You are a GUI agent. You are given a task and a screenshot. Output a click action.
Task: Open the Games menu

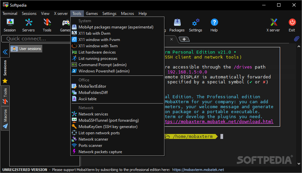[92, 14]
